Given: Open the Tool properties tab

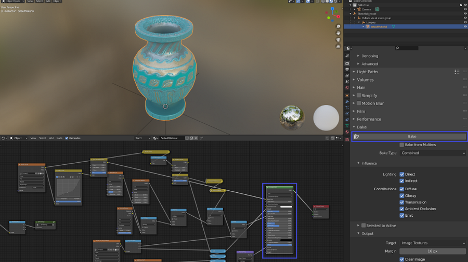Looking at the screenshot, I should pyautogui.click(x=347, y=56).
